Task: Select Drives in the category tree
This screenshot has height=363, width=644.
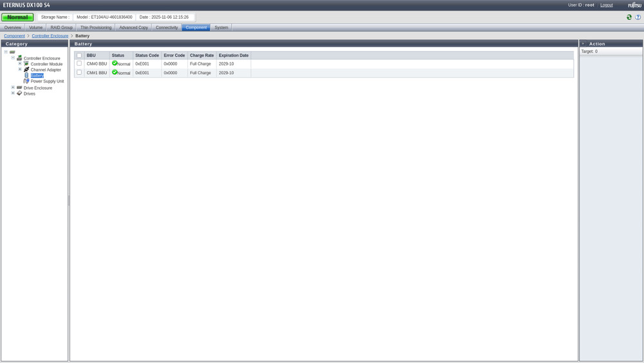Action: click(x=30, y=93)
